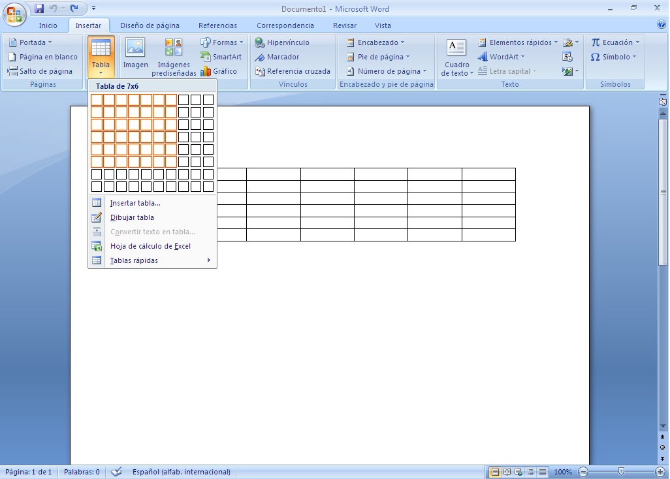Switch to Full Screen Reading view
The width and height of the screenshot is (670, 479).
tap(507, 472)
